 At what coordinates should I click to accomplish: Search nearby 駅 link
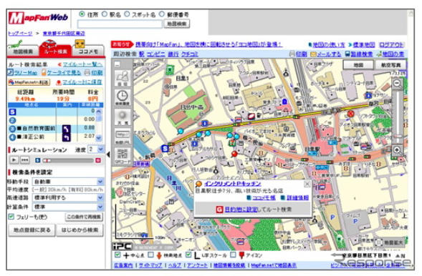(142, 54)
